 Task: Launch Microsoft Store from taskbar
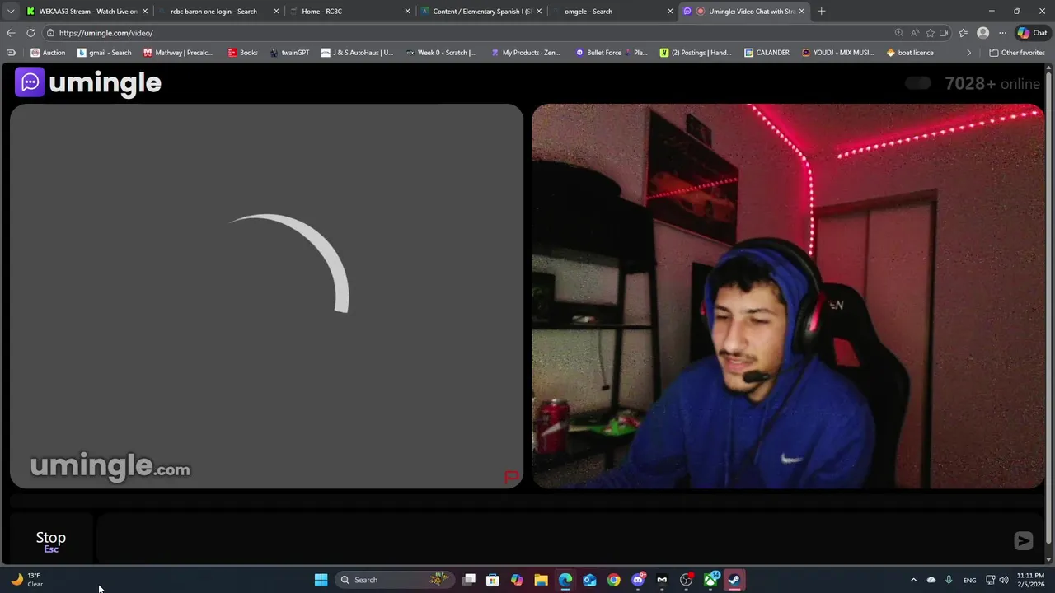(493, 580)
